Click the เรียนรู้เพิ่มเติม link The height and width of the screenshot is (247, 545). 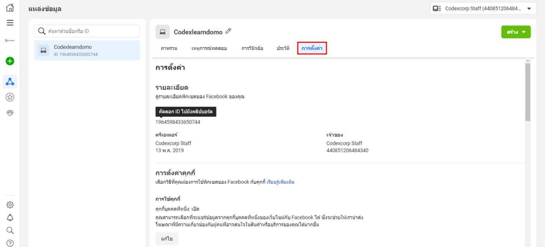280,182
